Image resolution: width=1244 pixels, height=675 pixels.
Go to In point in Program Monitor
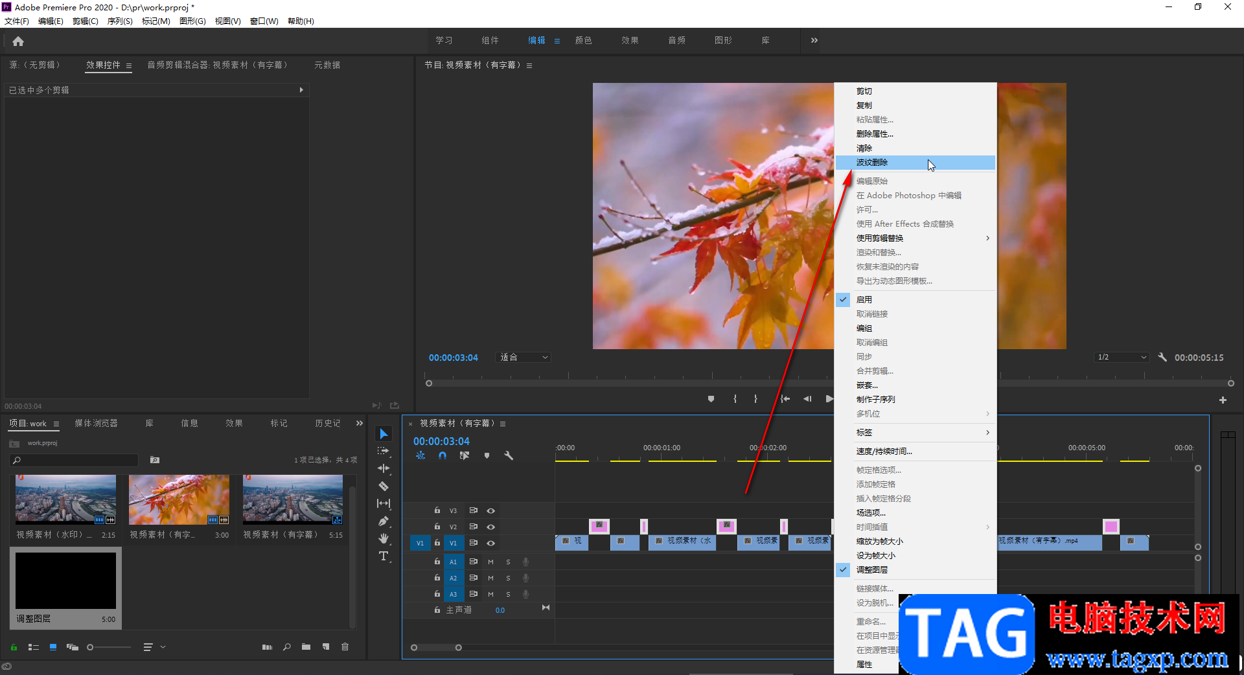(785, 399)
